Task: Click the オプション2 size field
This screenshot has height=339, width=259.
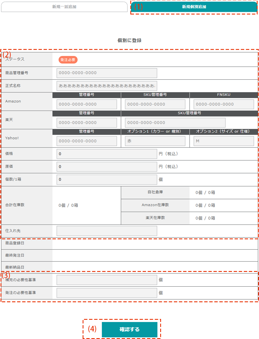Action: coord(224,141)
